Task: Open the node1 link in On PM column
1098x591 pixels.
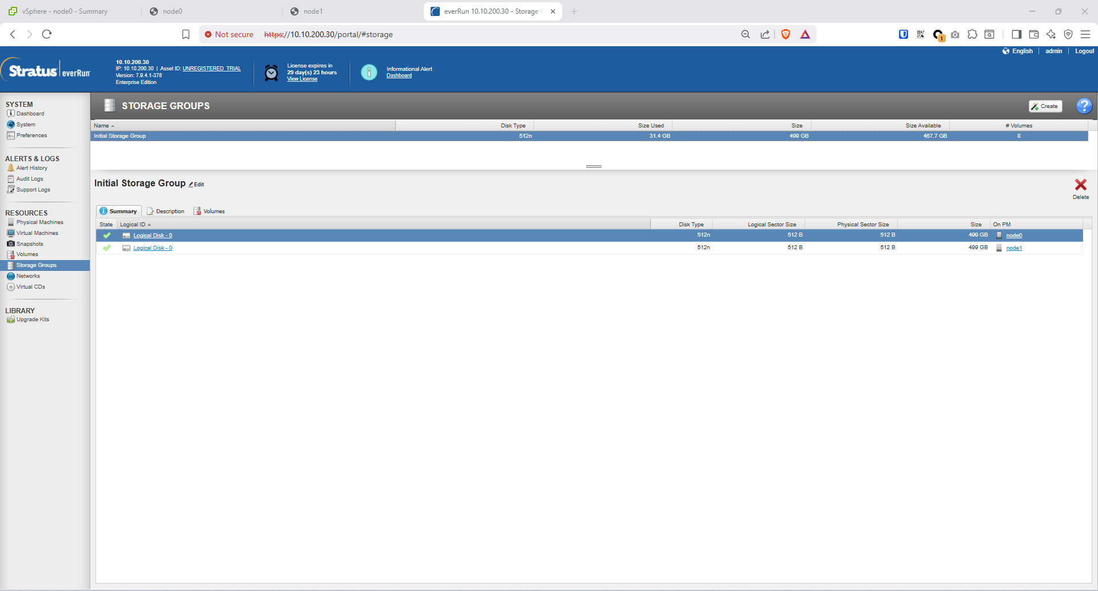Action: pyautogui.click(x=1013, y=248)
